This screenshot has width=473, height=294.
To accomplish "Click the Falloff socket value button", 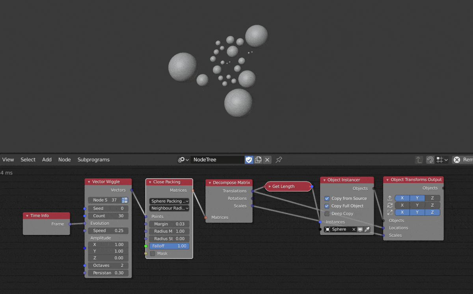I will (169, 246).
